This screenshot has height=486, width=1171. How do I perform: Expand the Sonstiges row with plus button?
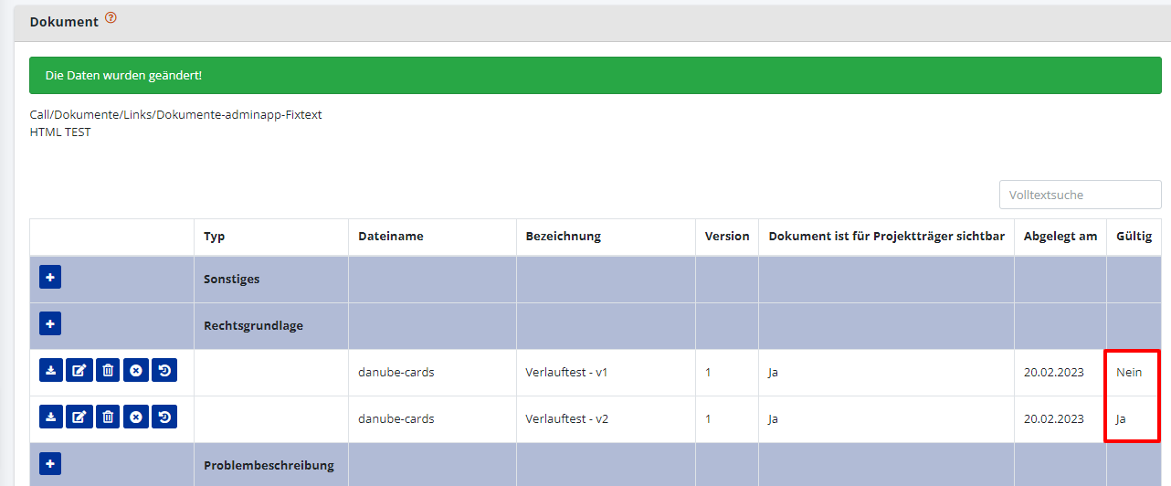click(x=50, y=277)
